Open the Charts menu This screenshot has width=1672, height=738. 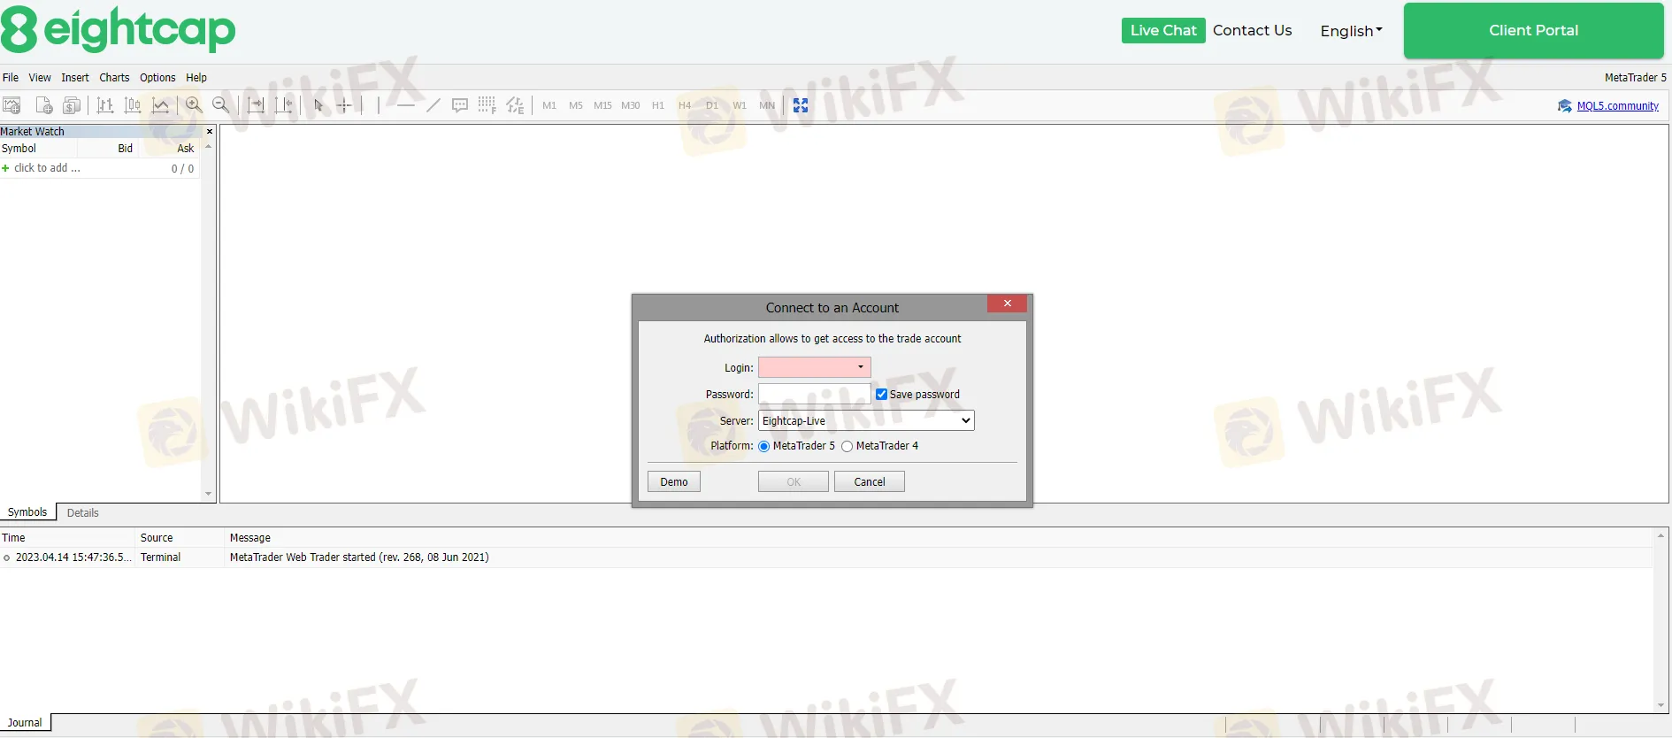[x=114, y=78]
